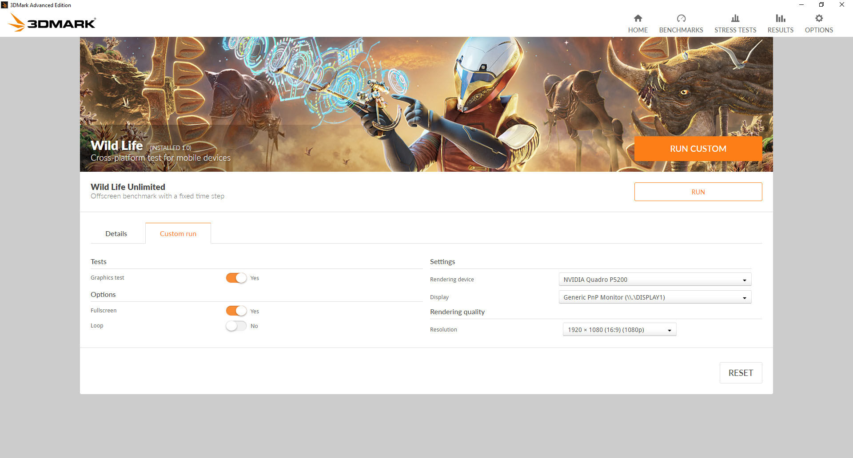Click the orange RUN CUSTOM button
The image size is (853, 458).
tap(698, 149)
